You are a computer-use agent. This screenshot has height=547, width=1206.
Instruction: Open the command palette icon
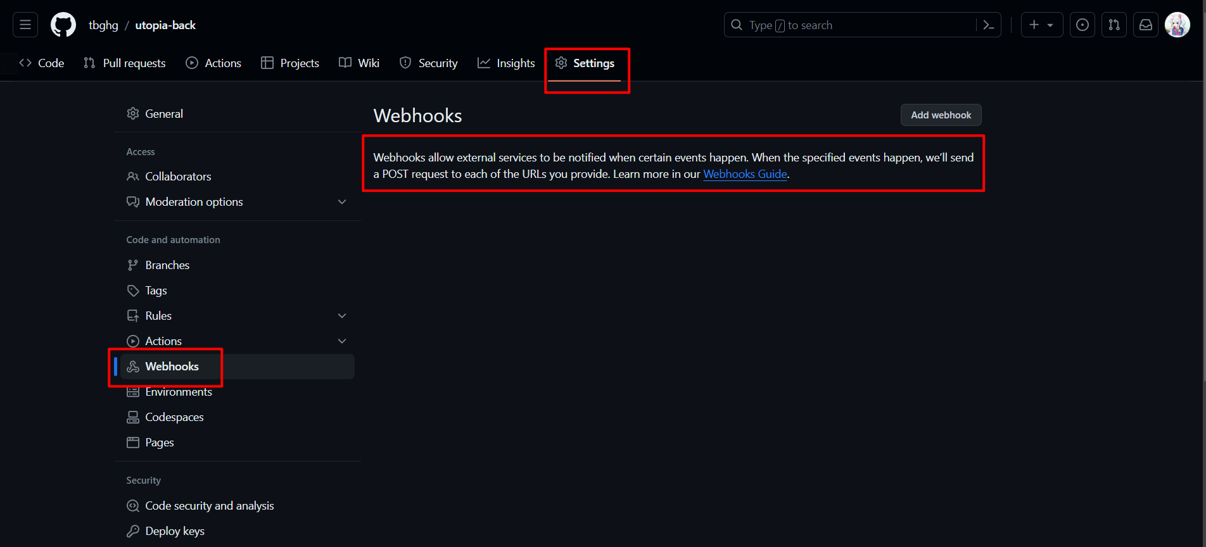point(988,25)
